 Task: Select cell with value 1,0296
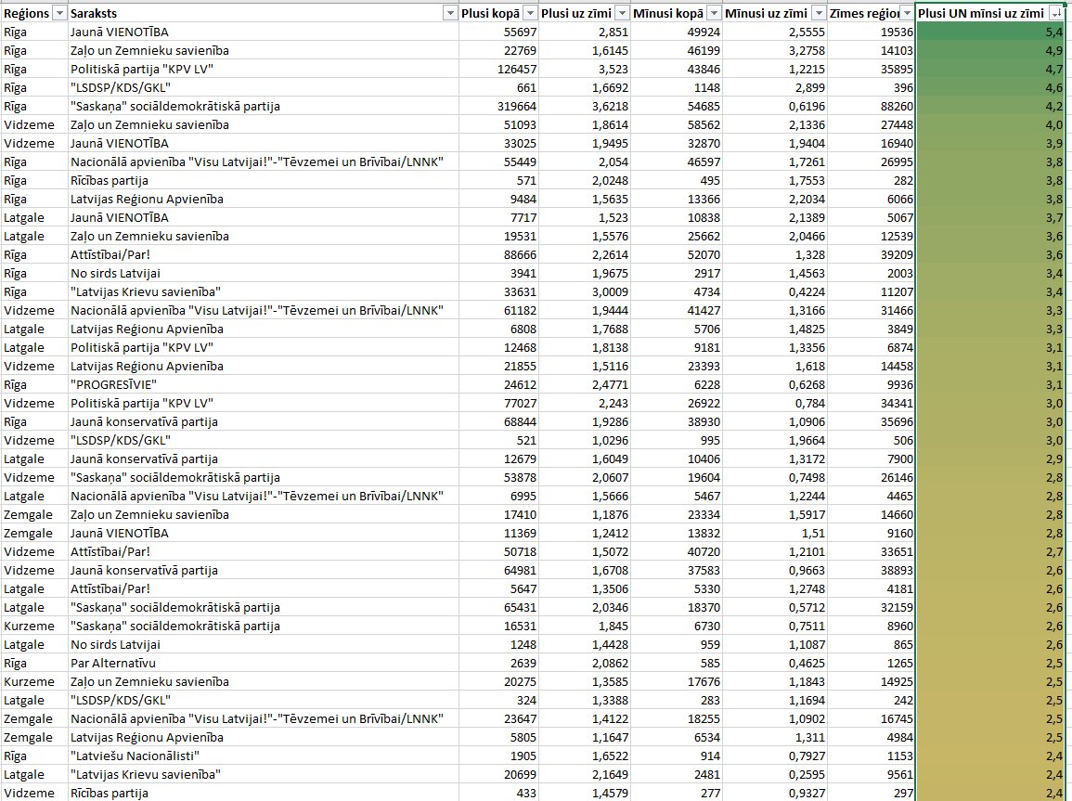(585, 440)
